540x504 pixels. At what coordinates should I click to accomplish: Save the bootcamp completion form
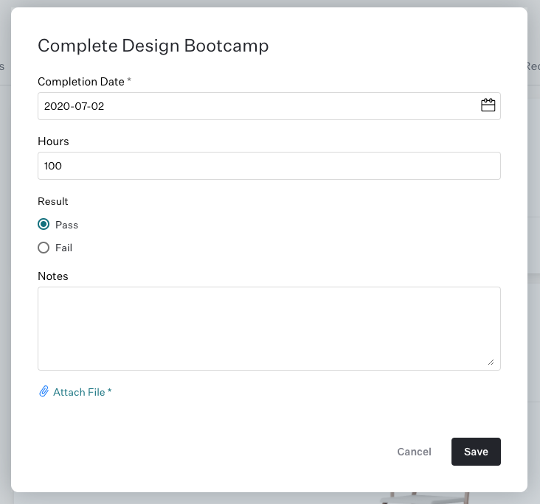click(x=476, y=452)
